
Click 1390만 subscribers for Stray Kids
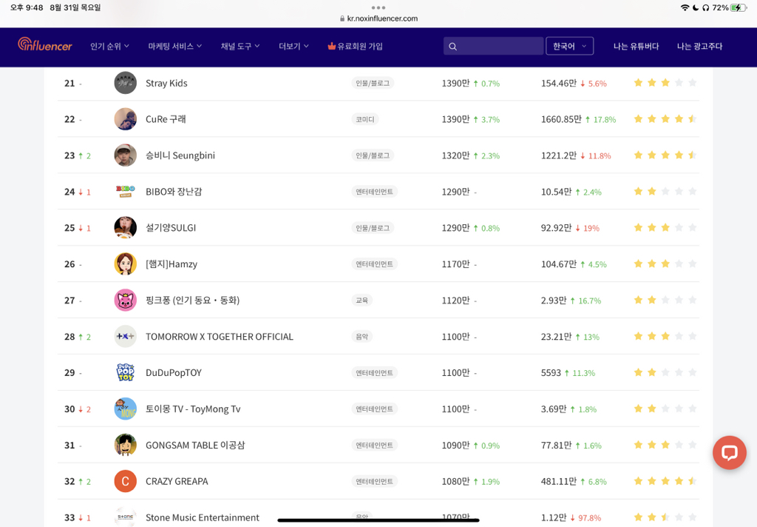pyautogui.click(x=455, y=83)
